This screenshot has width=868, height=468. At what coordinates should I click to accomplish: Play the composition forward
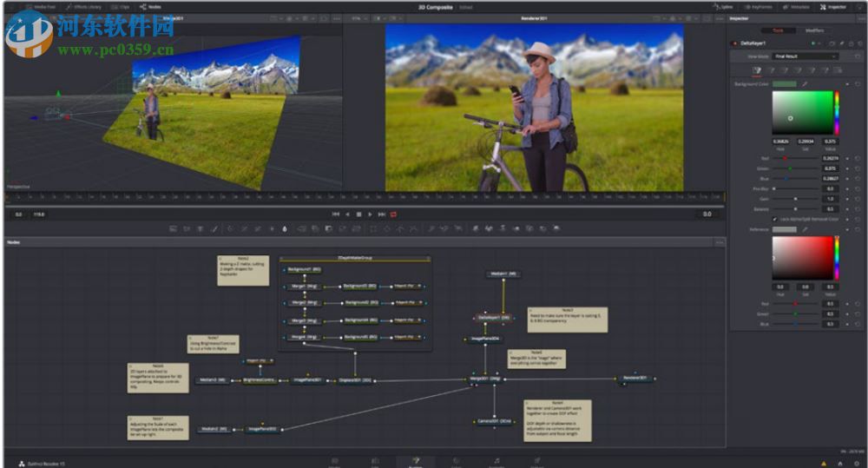(x=370, y=214)
